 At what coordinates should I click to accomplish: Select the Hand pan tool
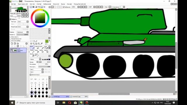pos(39,44)
